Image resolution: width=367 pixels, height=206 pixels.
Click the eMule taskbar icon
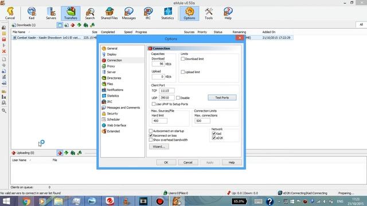pyautogui.click(x=177, y=201)
